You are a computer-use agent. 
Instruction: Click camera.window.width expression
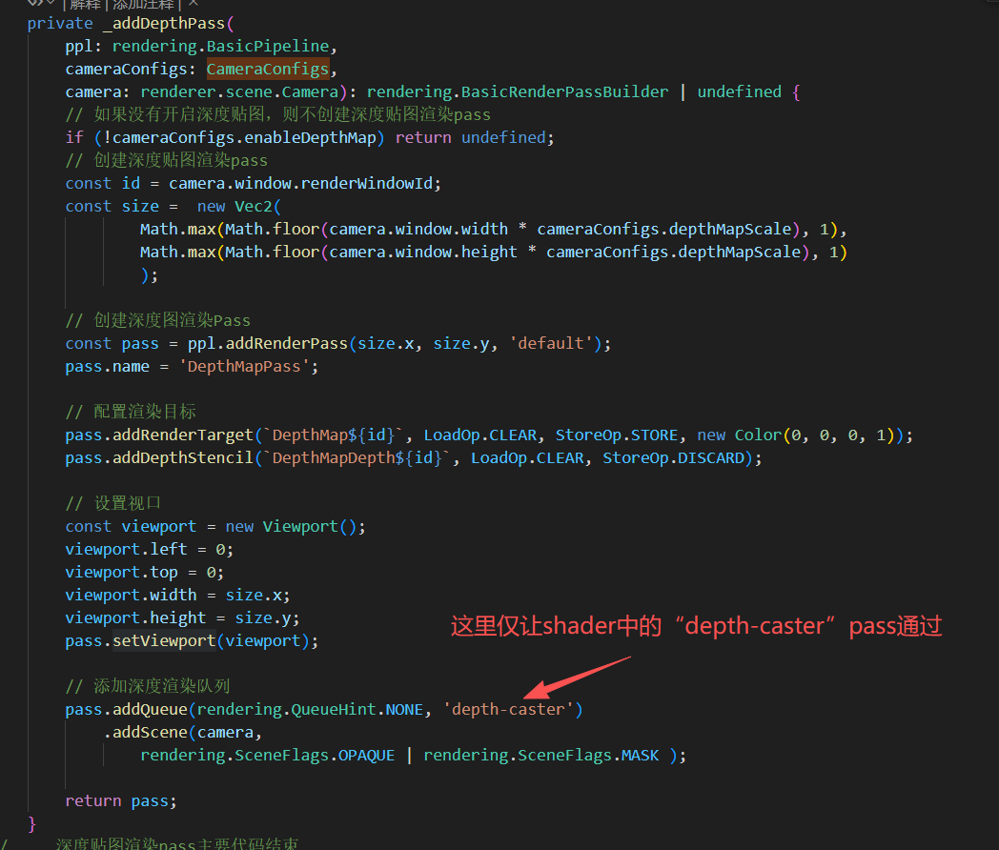click(418, 230)
